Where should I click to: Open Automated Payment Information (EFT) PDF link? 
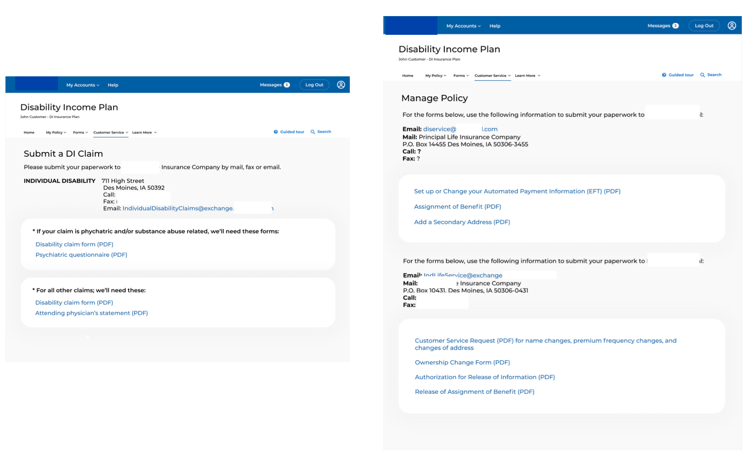tap(517, 191)
